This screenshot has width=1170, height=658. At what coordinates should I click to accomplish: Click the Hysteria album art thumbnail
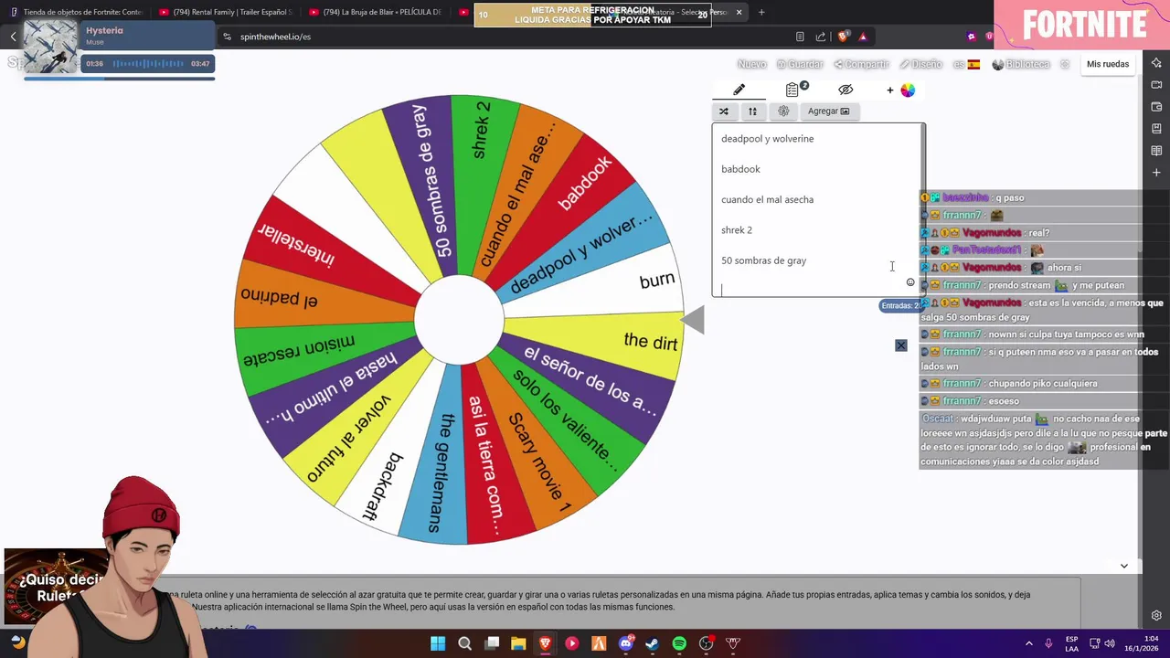pyautogui.click(x=50, y=47)
